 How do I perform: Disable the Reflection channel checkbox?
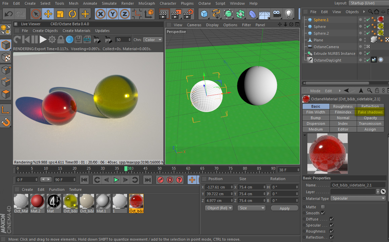pos(332,237)
